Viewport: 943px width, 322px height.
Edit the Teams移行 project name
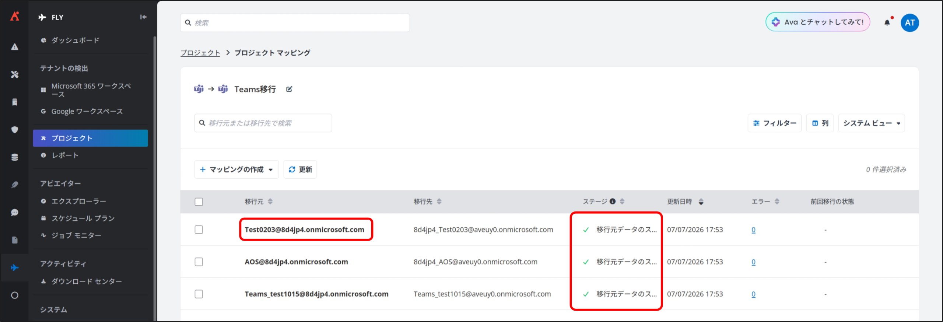pyautogui.click(x=289, y=89)
